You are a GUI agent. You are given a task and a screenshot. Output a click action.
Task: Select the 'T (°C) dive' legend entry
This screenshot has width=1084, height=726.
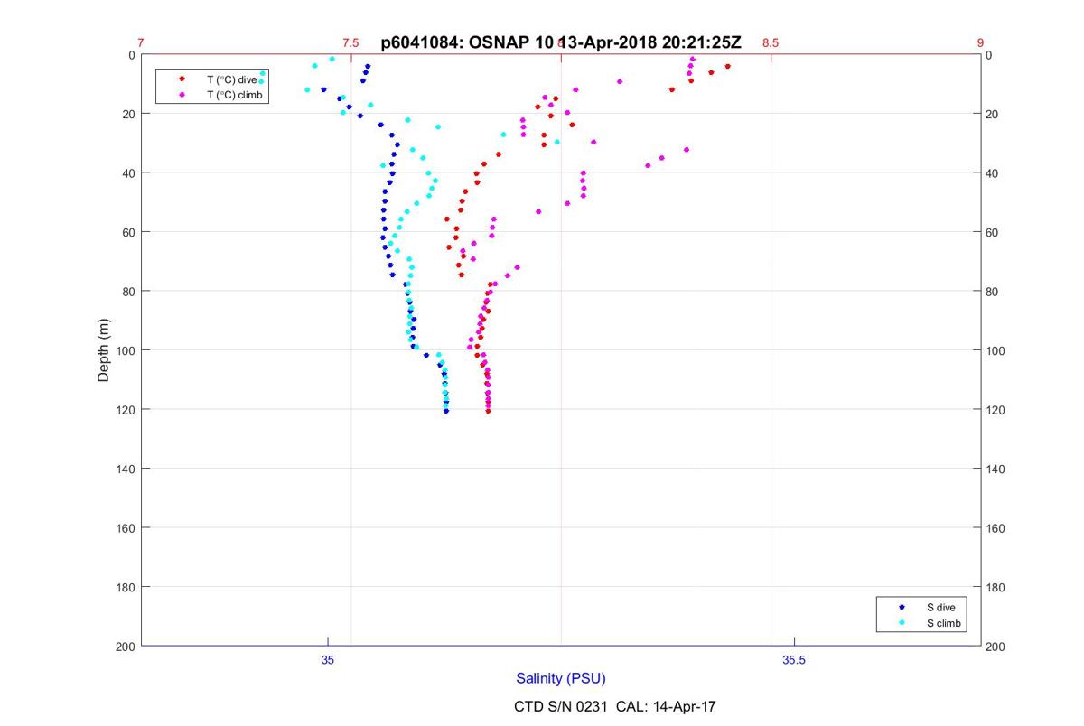232,79
